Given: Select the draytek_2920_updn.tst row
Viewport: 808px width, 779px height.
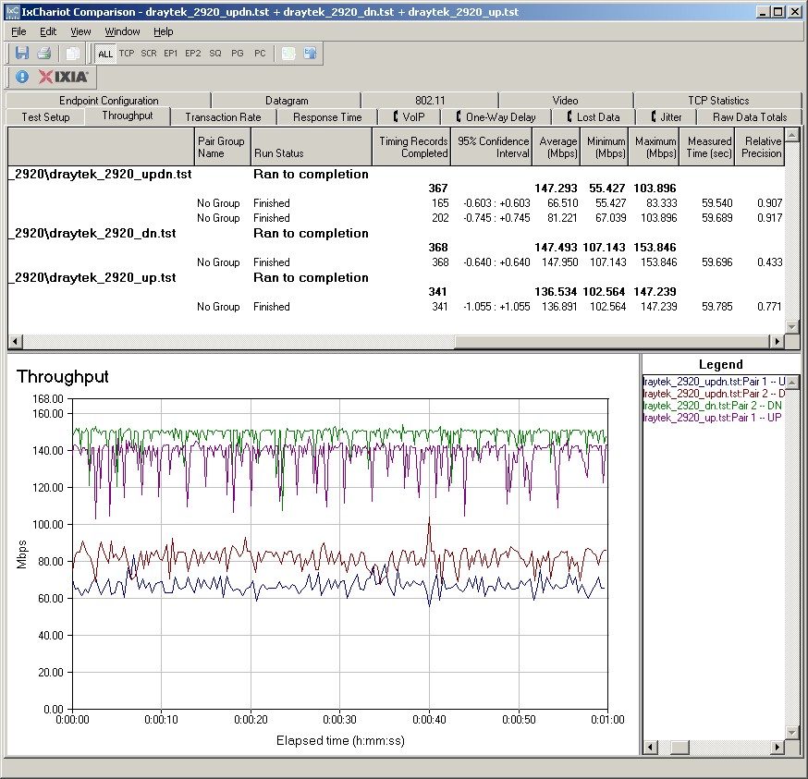Looking at the screenshot, I should 396,174.
